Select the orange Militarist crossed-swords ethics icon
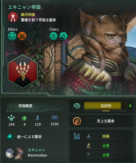Image resolution: width=136 pixels, height=163 pixels. (22, 36)
